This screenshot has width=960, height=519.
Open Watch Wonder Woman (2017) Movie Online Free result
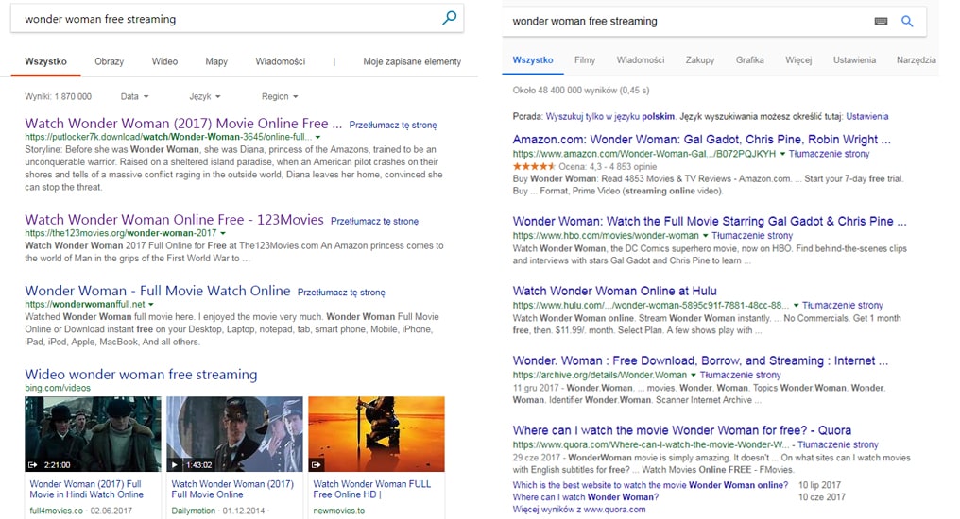183,124
